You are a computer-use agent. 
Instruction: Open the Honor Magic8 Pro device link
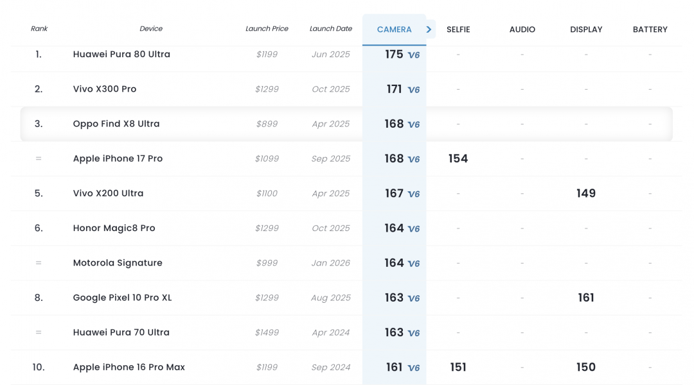pos(114,228)
